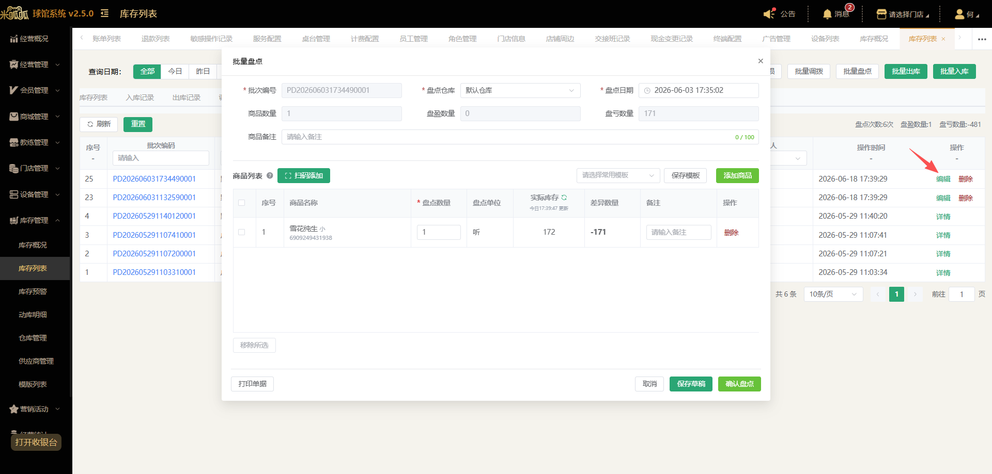The image size is (992, 474).
Task: Click the 确认盘点 confirm button
Action: [x=739, y=384]
